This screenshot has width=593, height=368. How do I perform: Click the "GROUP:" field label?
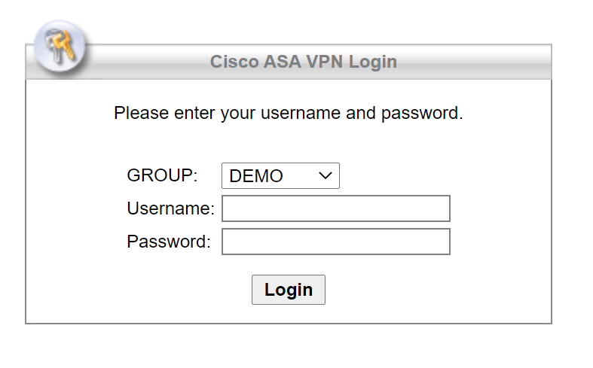point(162,175)
